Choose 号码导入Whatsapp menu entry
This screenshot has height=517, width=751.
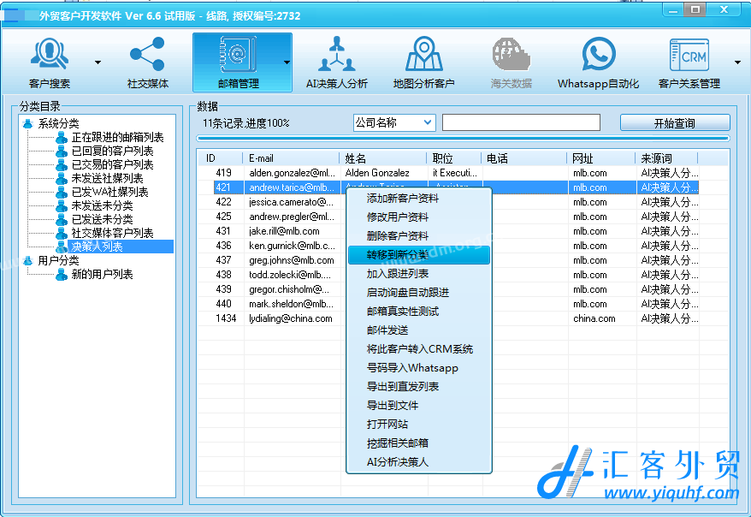(x=419, y=368)
